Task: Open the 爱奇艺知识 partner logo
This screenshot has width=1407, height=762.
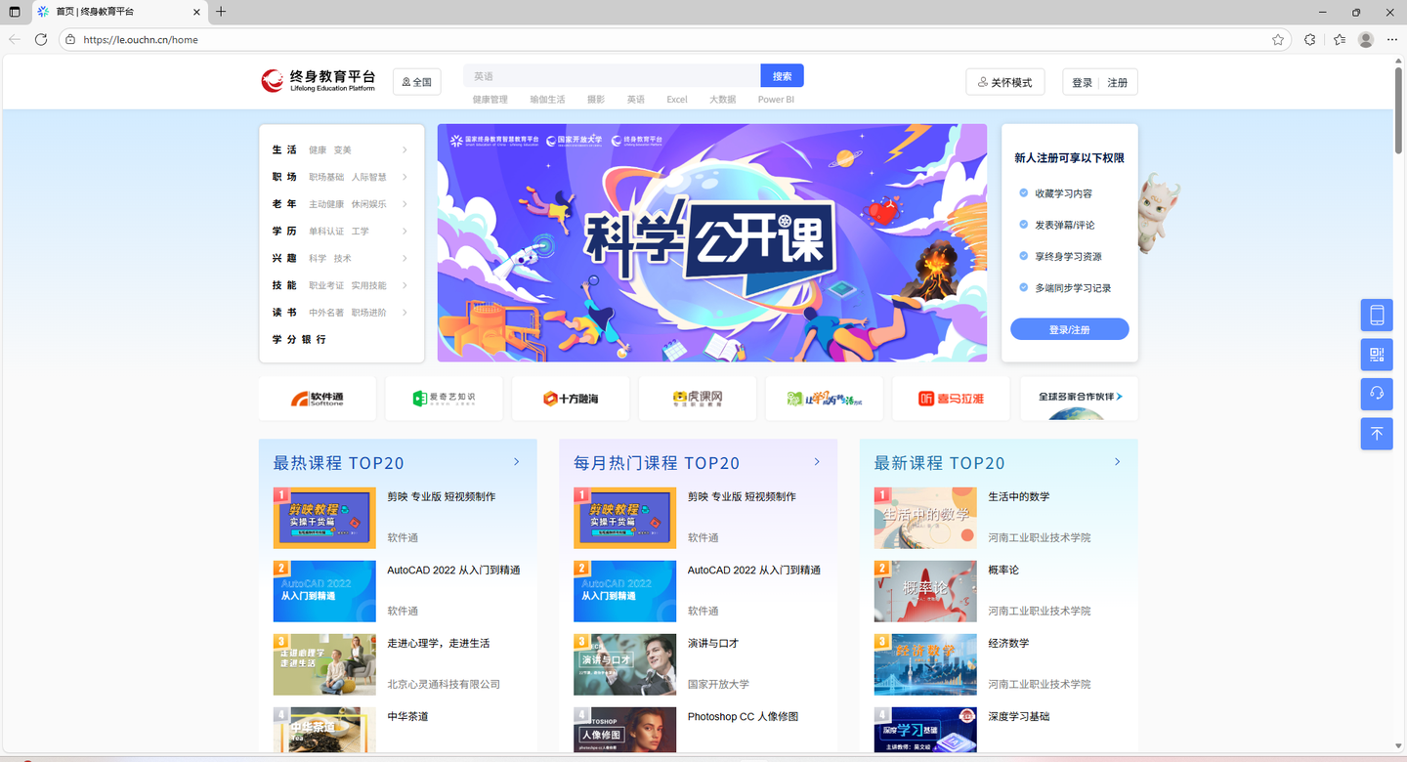Action: (x=445, y=399)
